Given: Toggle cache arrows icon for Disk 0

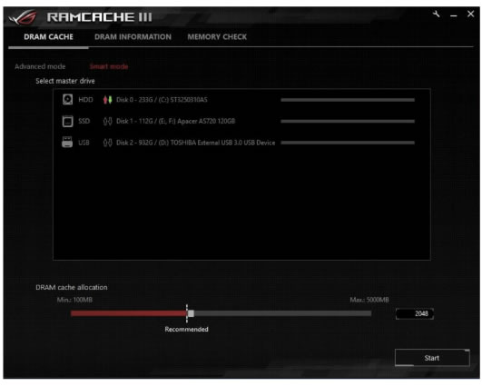Looking at the screenshot, I should [108, 100].
